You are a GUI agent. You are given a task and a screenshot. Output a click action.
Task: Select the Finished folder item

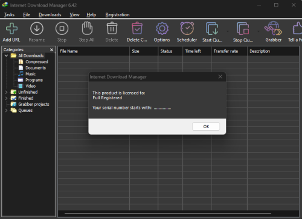click(x=26, y=98)
